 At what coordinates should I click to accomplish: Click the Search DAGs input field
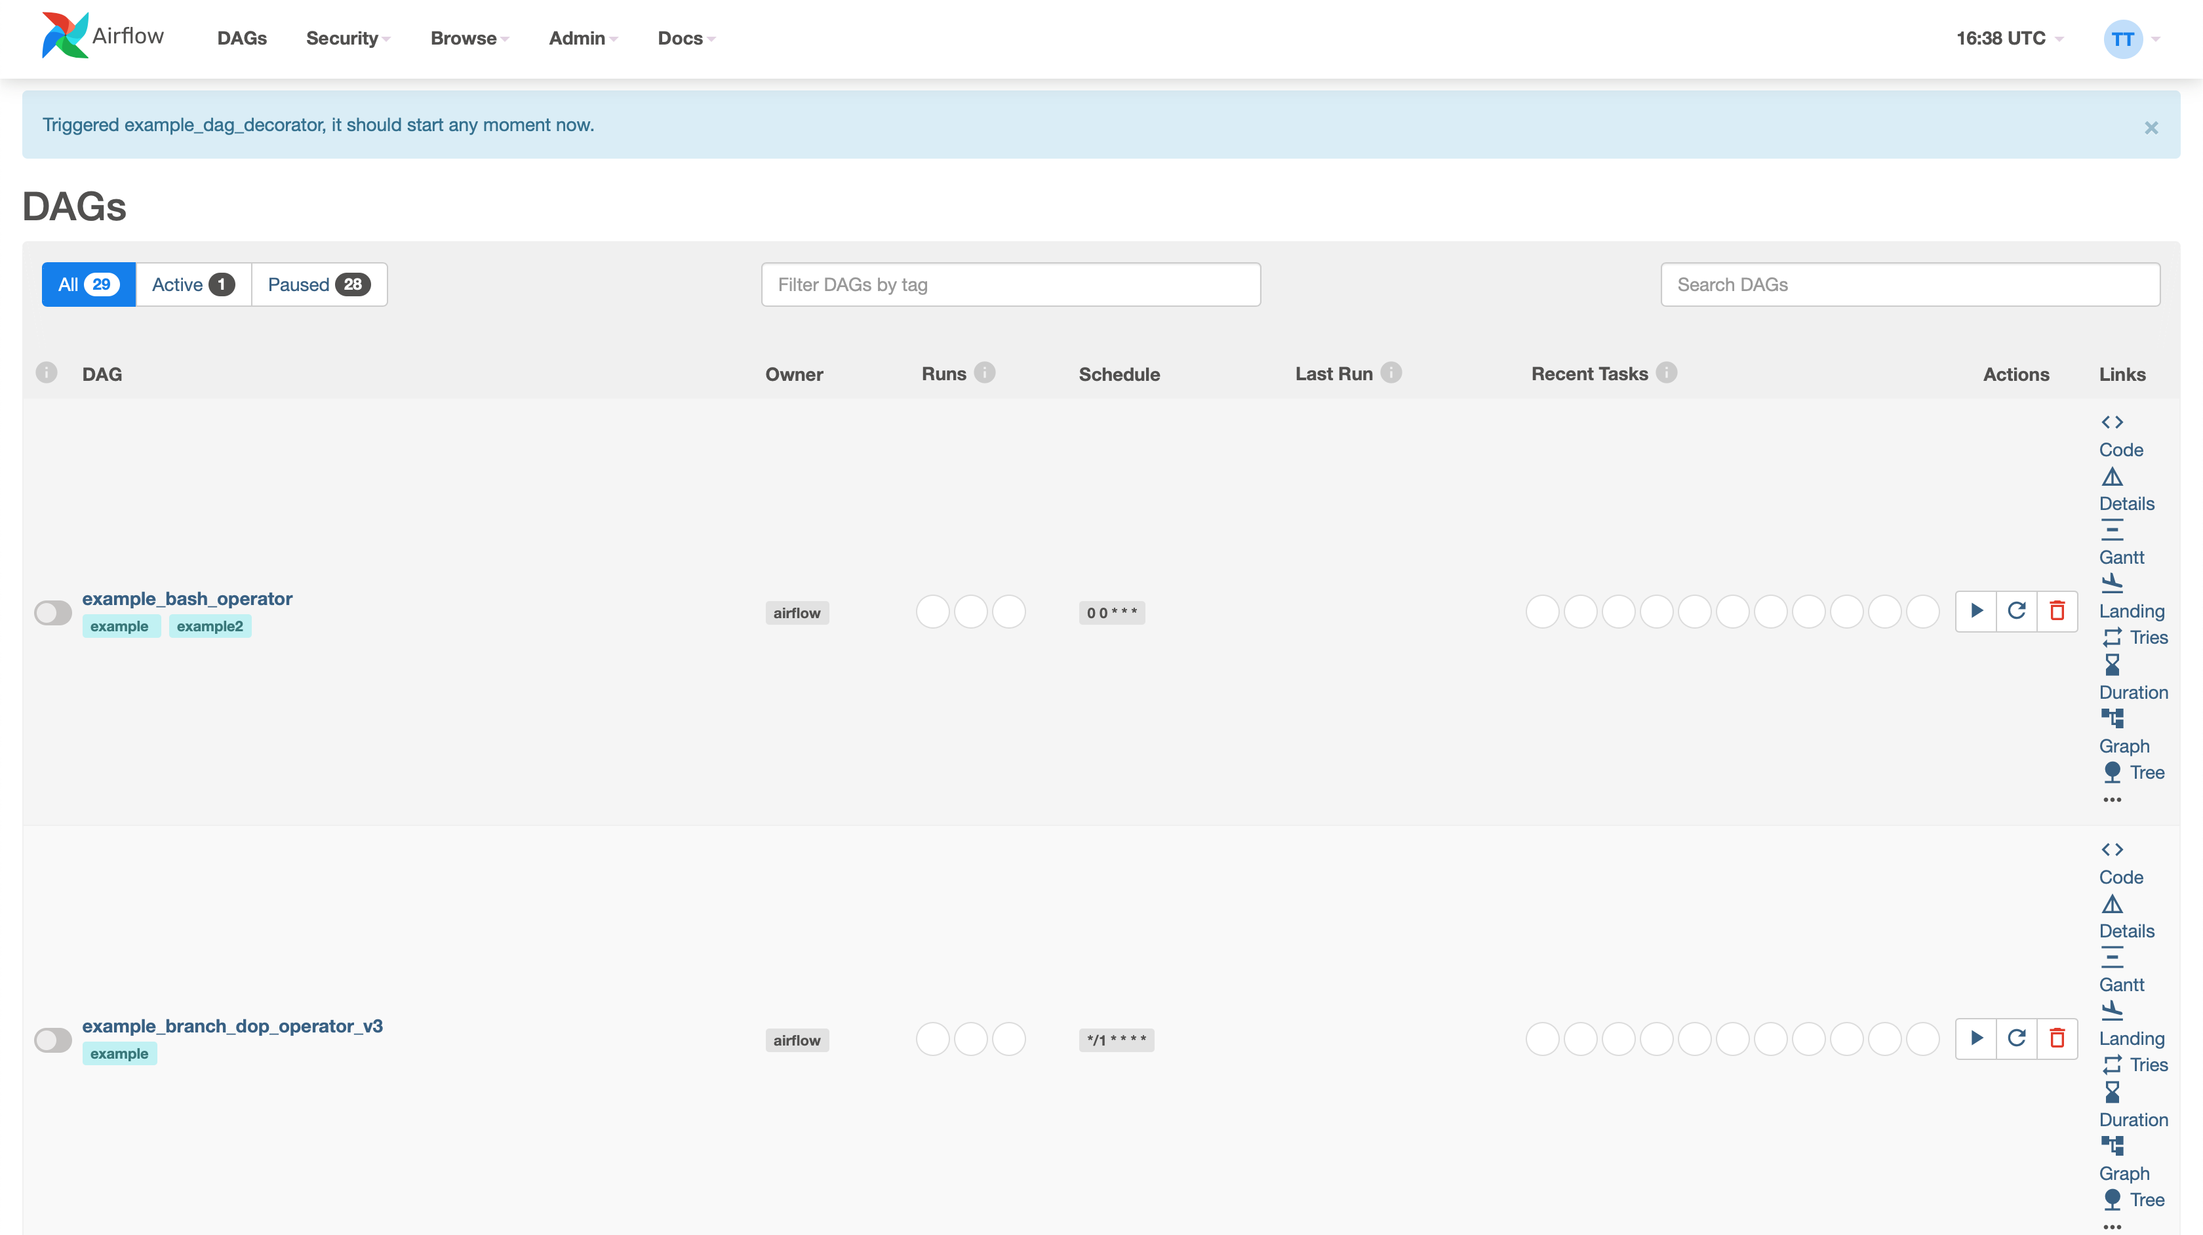pyautogui.click(x=1909, y=284)
